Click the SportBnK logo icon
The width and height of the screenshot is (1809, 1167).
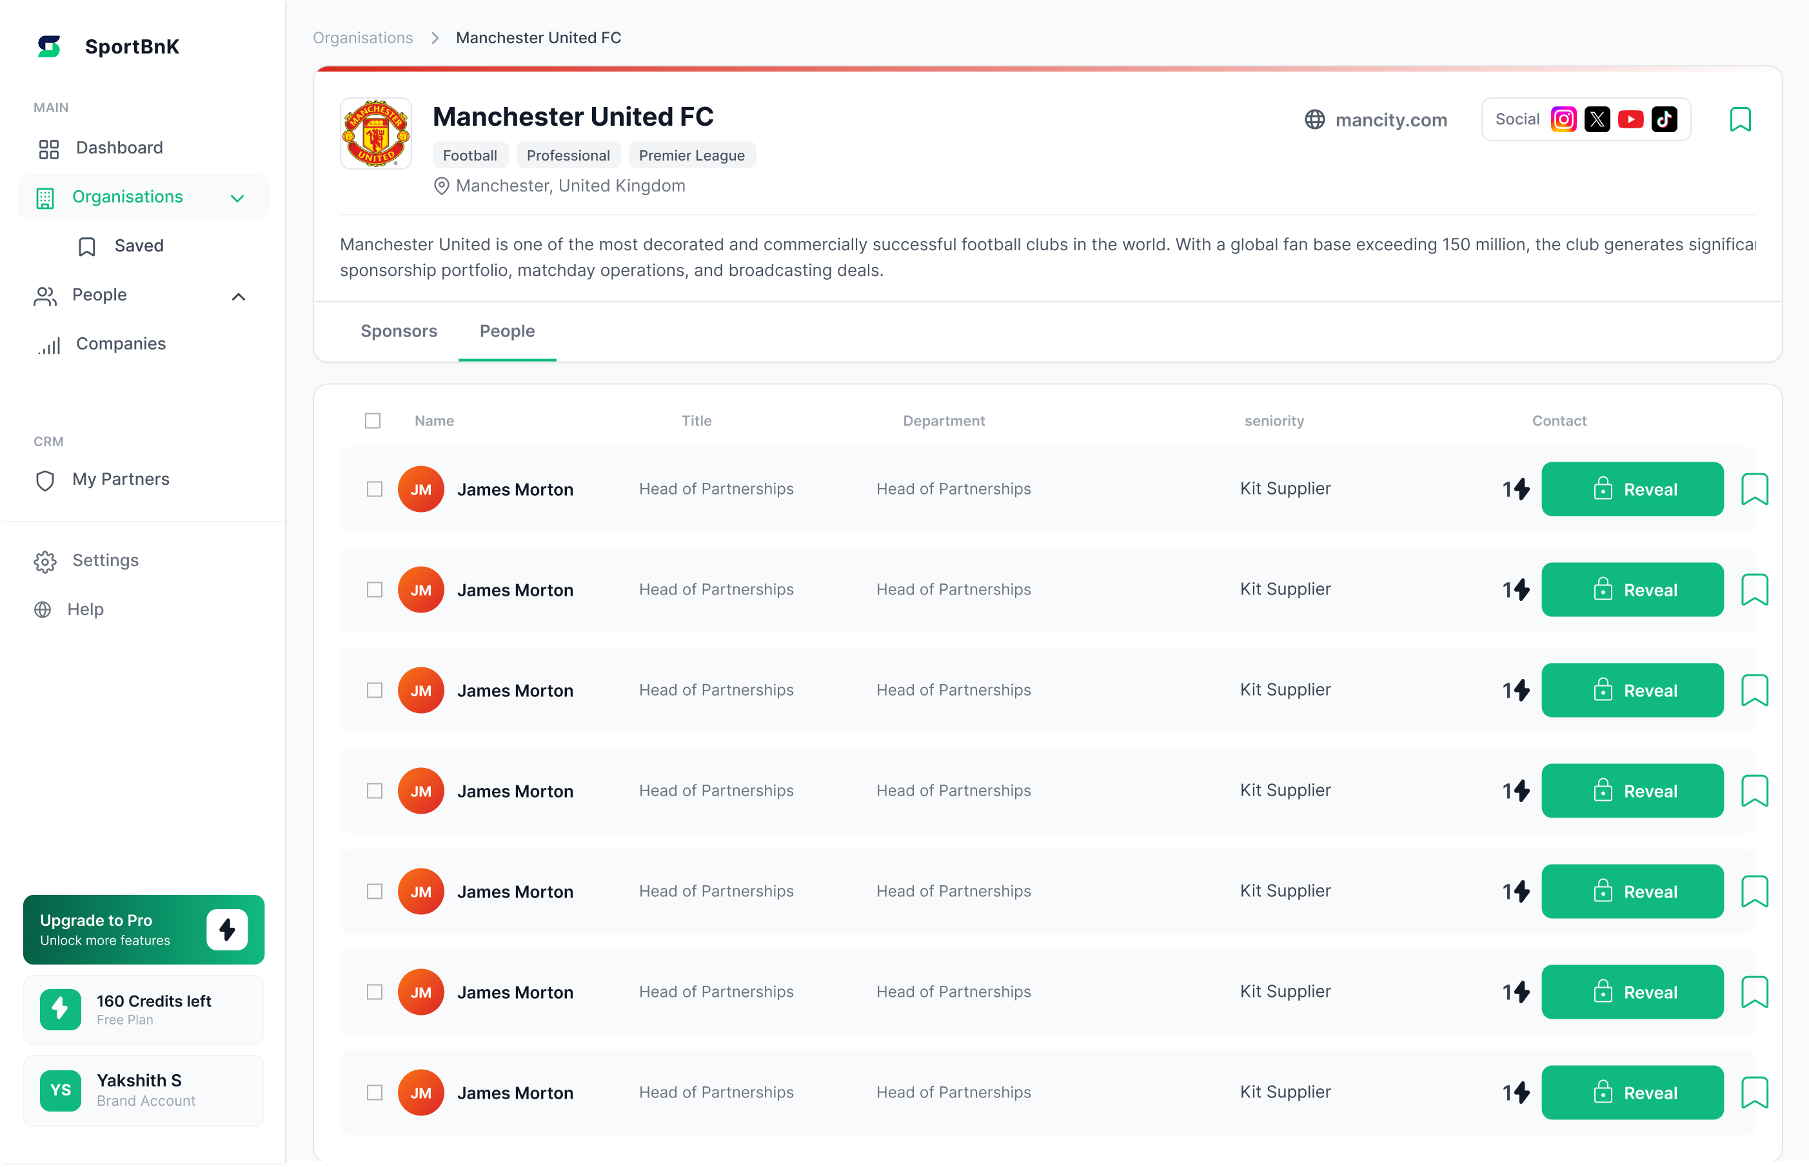[49, 46]
